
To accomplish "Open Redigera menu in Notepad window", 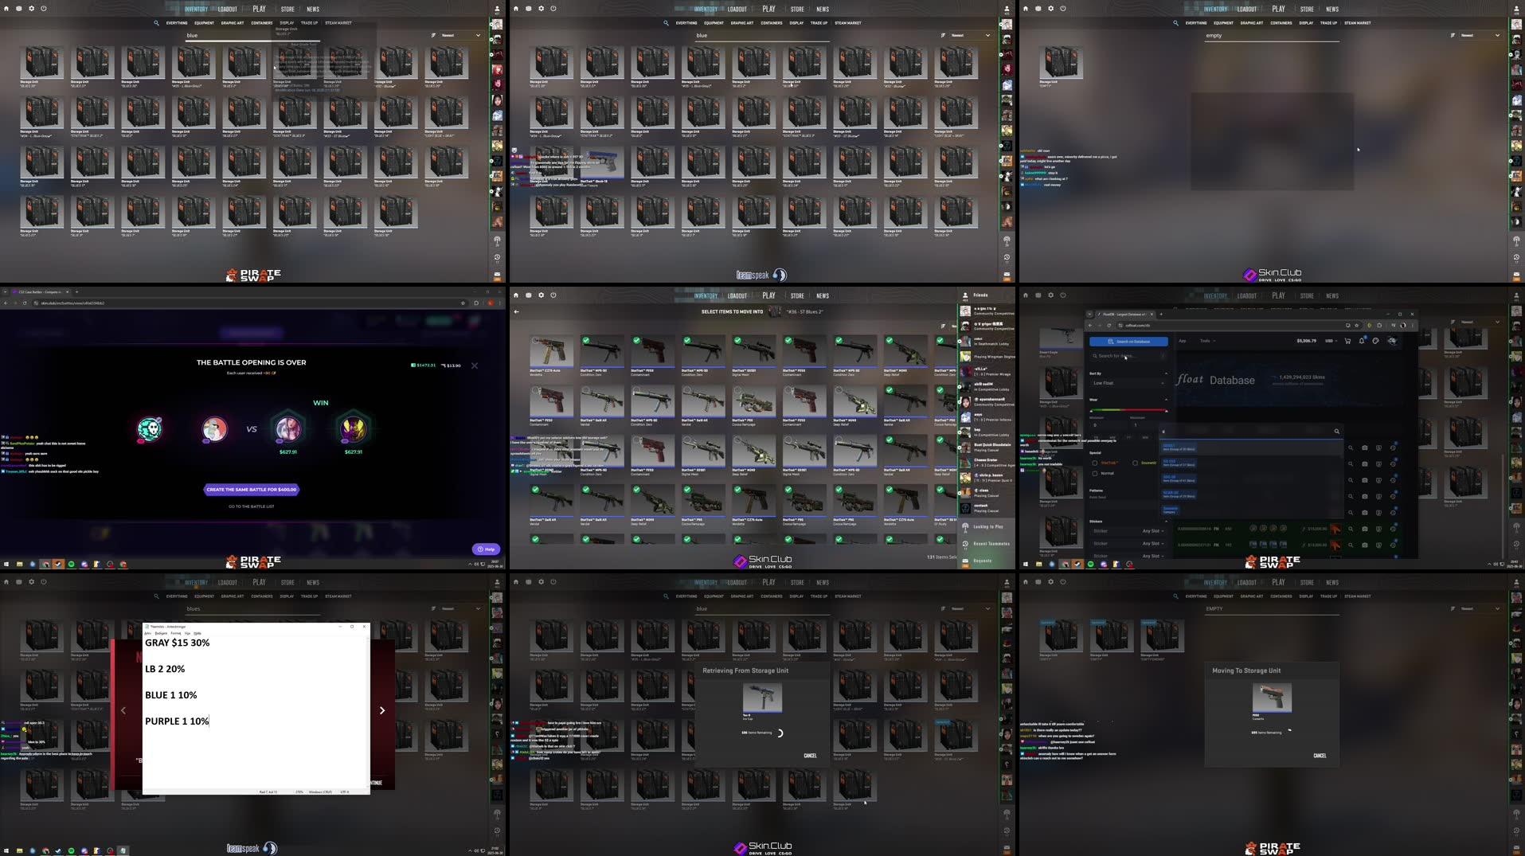I will 161,634.
